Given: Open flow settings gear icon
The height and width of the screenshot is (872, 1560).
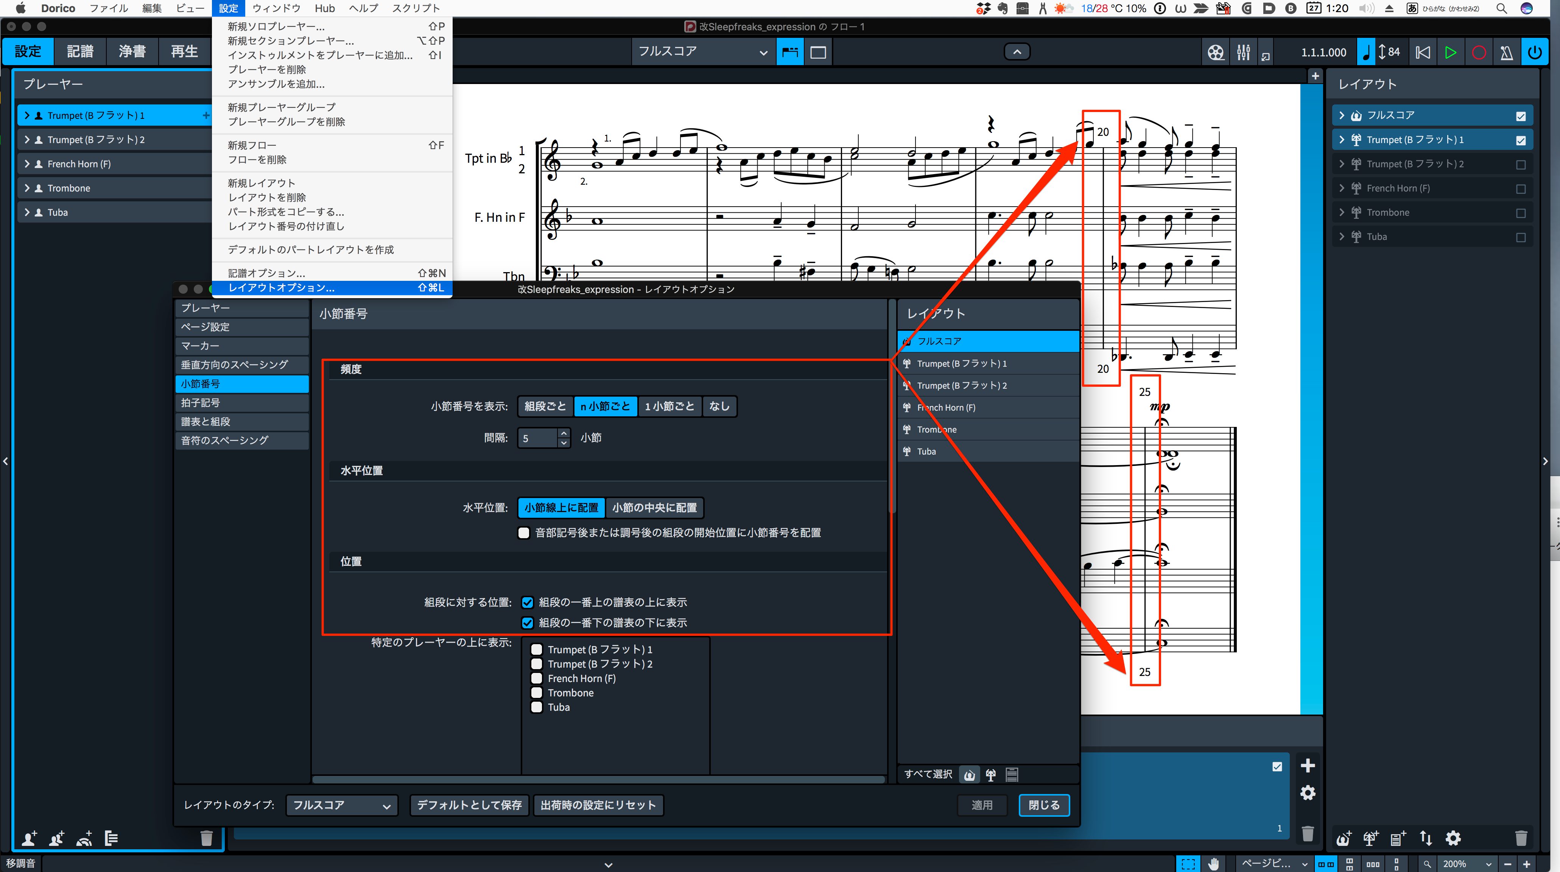Looking at the screenshot, I should click(1308, 793).
